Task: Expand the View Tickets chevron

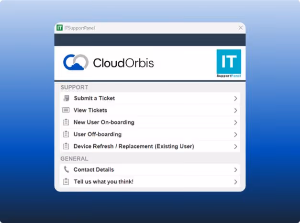Action: [235, 111]
